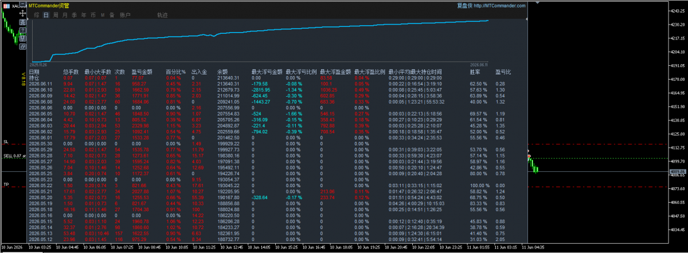688x253 pixels.
Task: Select the 综 summary tab
Action: 37,15
